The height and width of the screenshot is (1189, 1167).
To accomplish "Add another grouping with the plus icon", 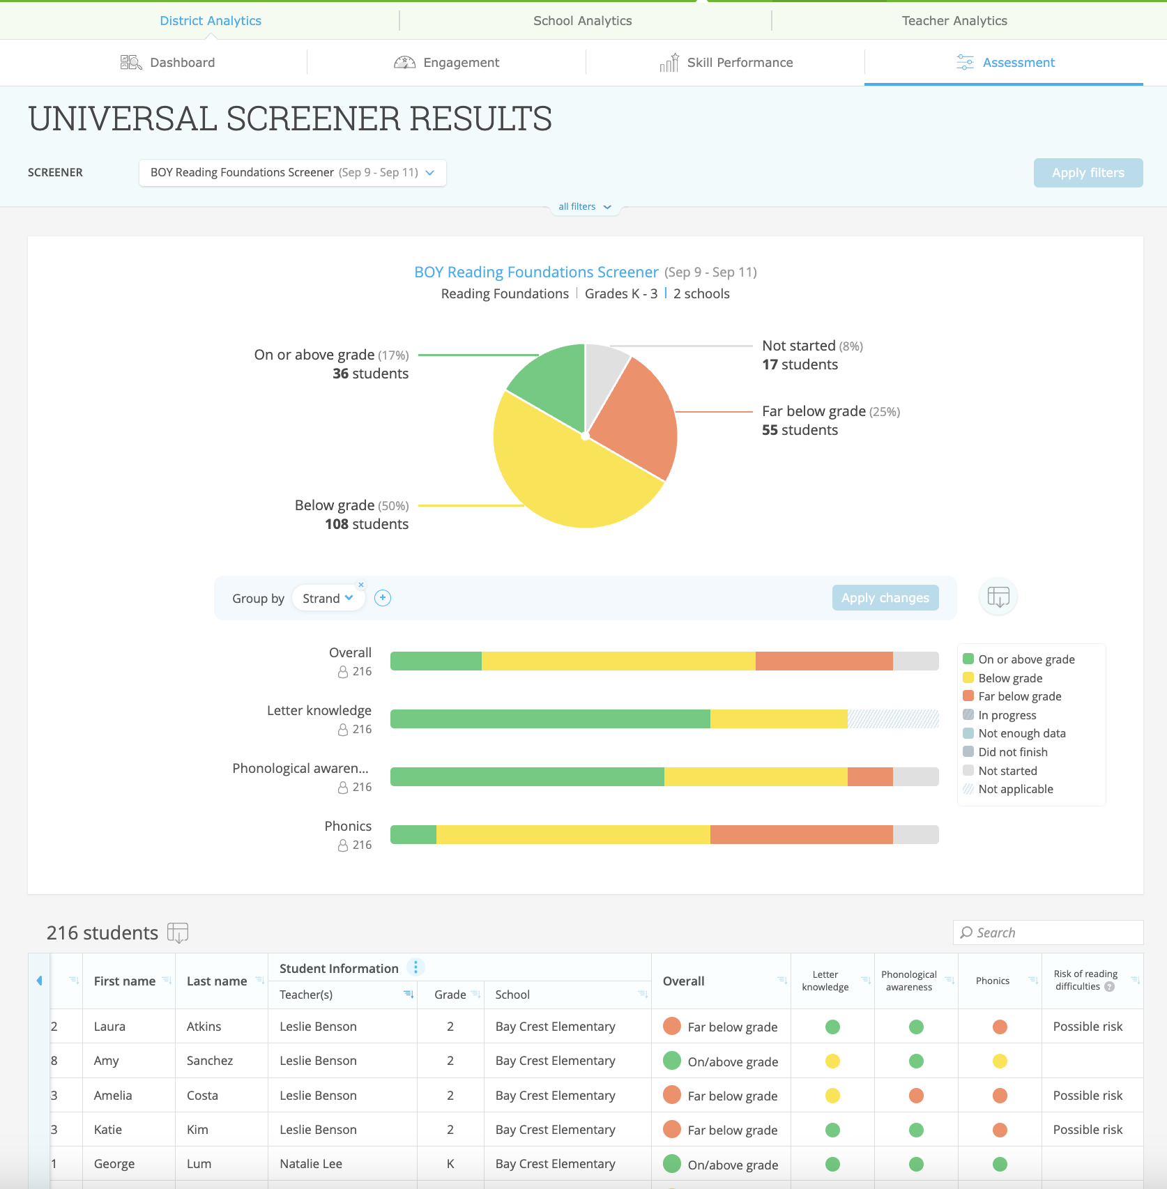I will click(383, 598).
